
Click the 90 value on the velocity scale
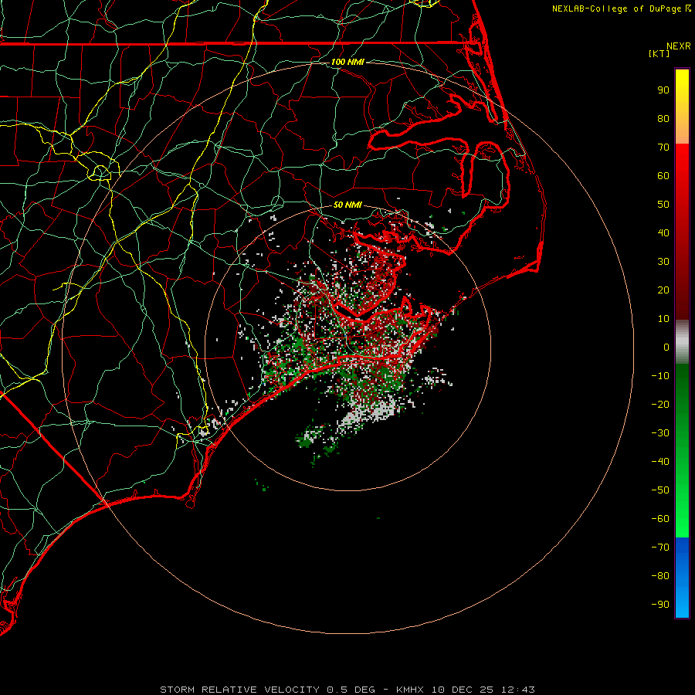pyautogui.click(x=663, y=90)
